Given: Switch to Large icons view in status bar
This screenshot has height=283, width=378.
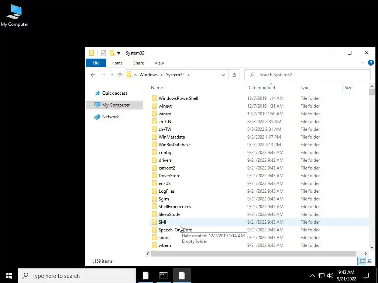Looking at the screenshot, I should 369,261.
